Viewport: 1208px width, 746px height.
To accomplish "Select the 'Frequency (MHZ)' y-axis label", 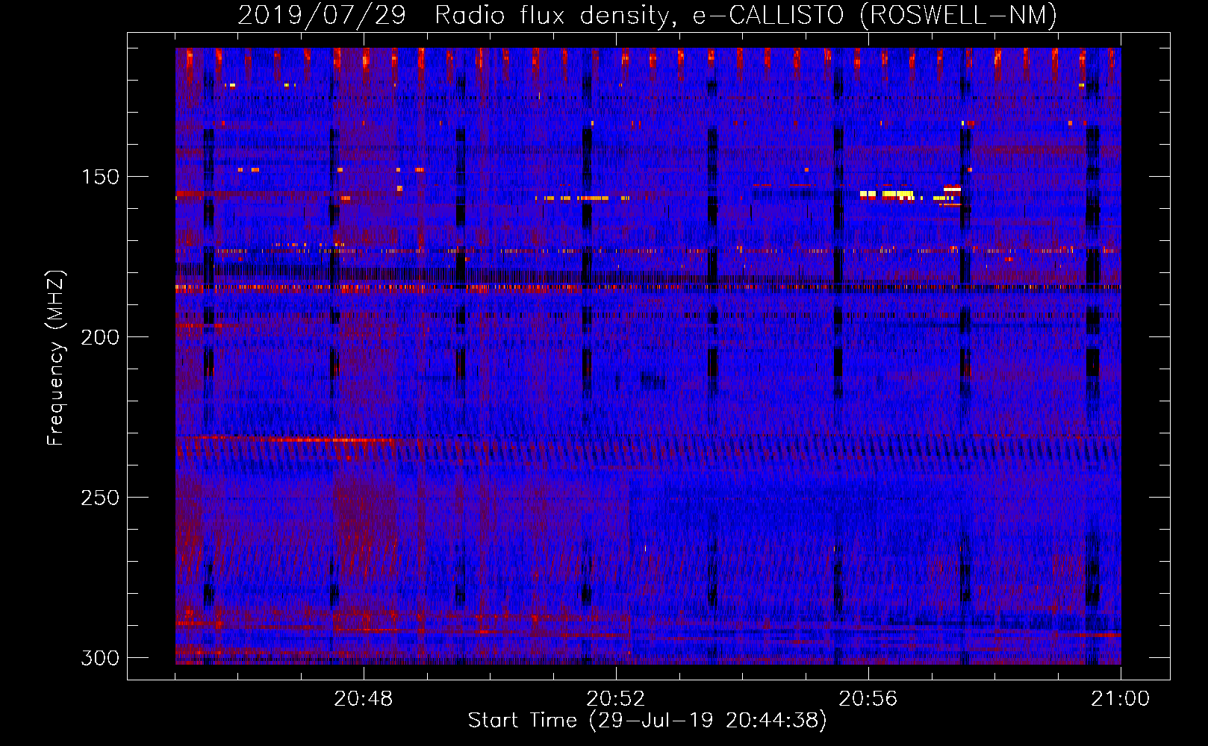I will pos(56,357).
